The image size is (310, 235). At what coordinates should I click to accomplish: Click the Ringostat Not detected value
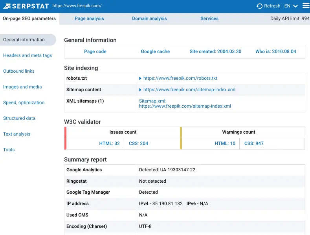point(152,181)
